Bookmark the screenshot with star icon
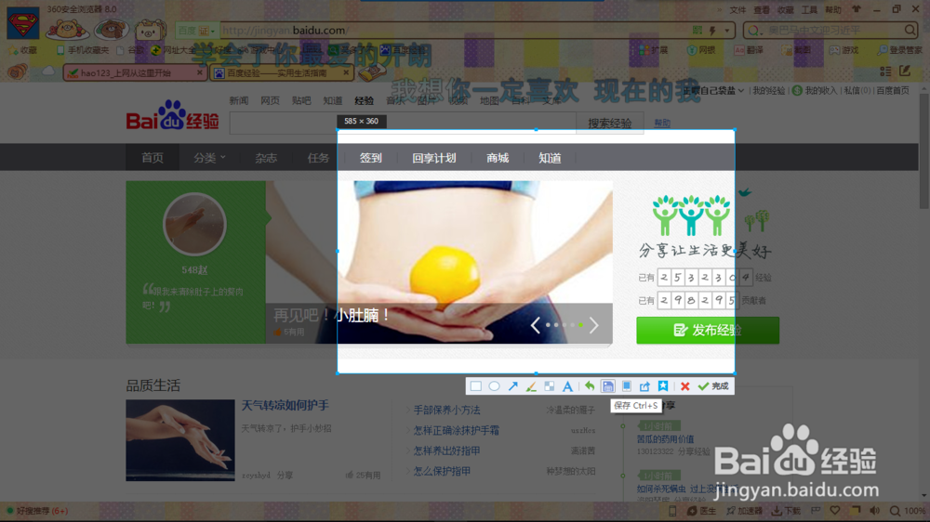The image size is (930, 522). coord(663,386)
